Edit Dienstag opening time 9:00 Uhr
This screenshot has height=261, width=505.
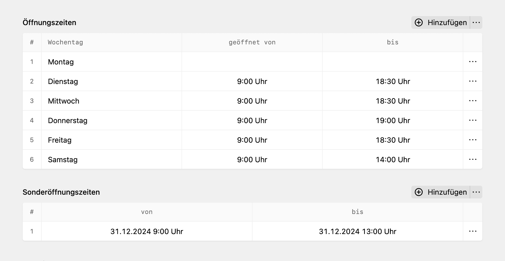[252, 81]
